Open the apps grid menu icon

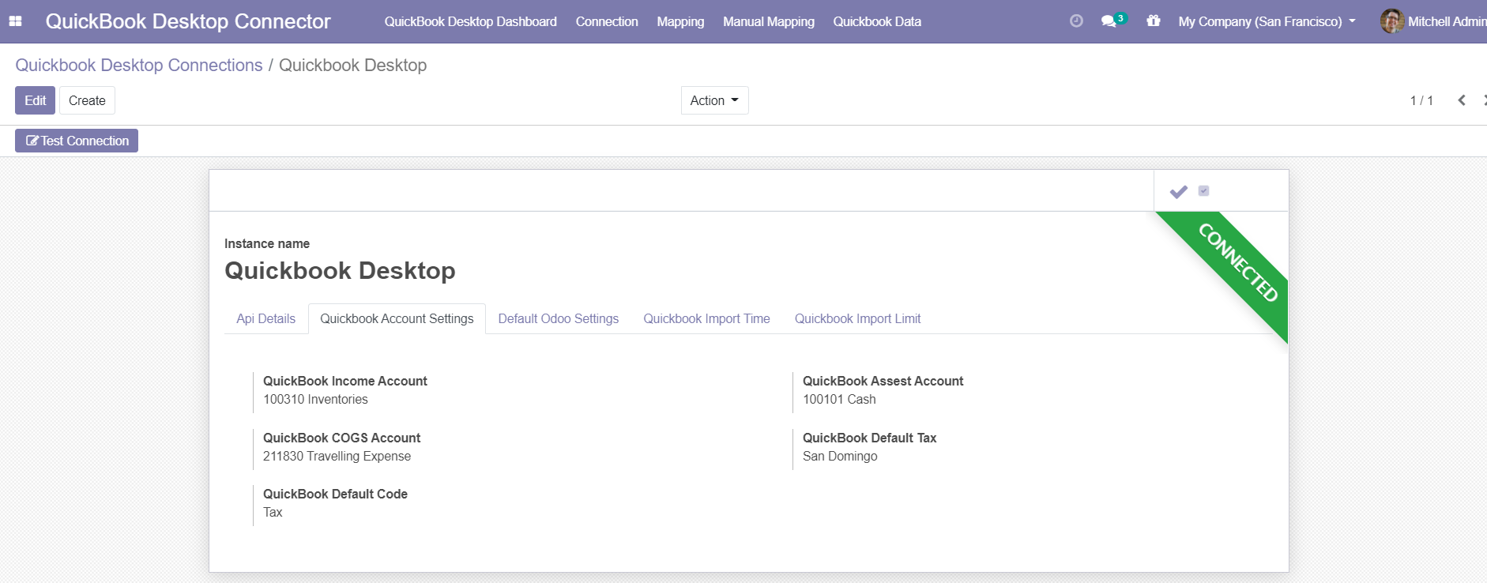click(x=15, y=21)
